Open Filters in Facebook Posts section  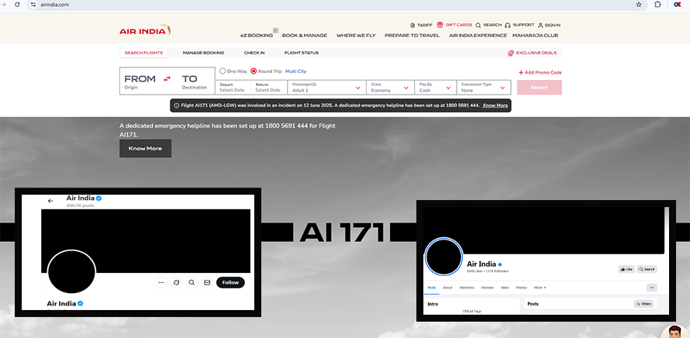pyautogui.click(x=643, y=304)
